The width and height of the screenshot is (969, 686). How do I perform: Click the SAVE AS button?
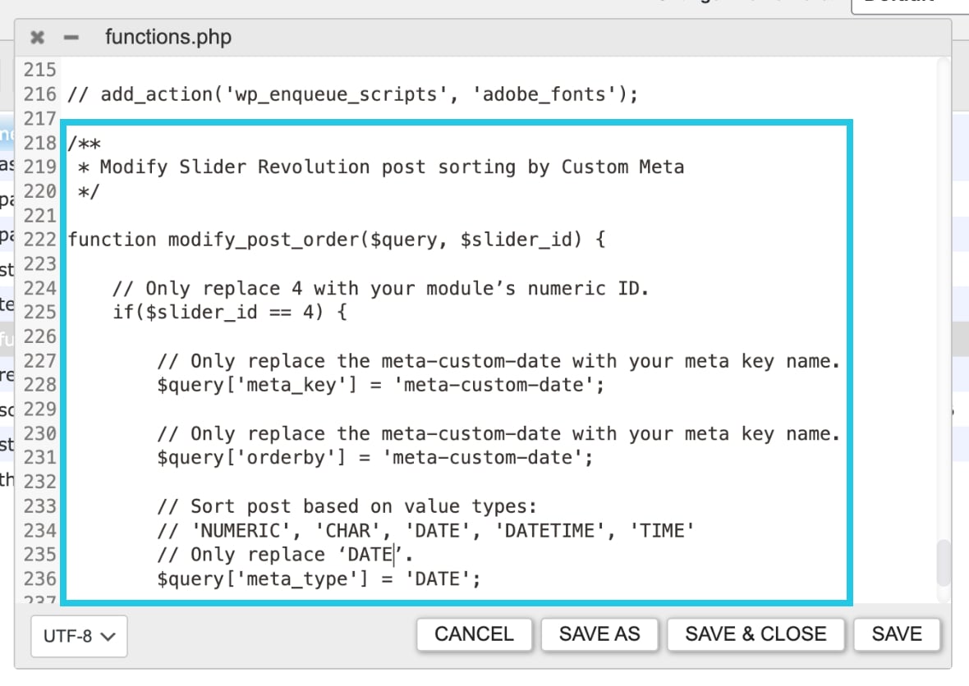tap(599, 634)
